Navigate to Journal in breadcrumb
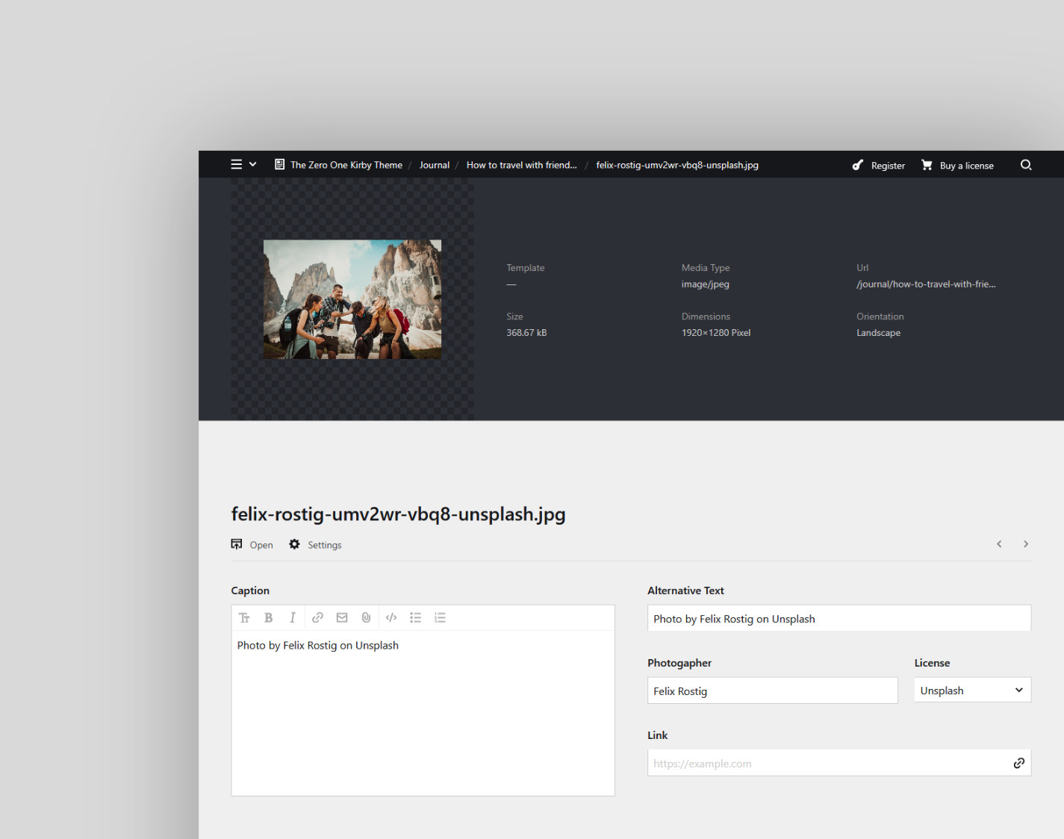 coord(434,165)
